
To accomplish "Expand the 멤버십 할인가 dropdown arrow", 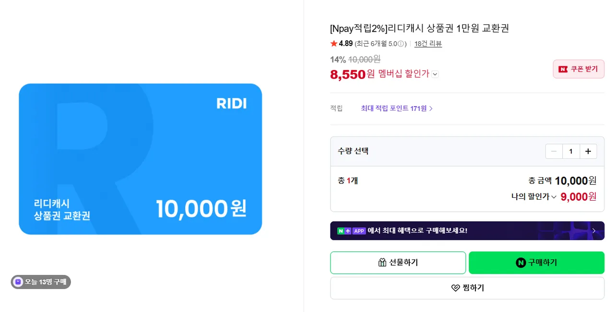I will tap(435, 74).
